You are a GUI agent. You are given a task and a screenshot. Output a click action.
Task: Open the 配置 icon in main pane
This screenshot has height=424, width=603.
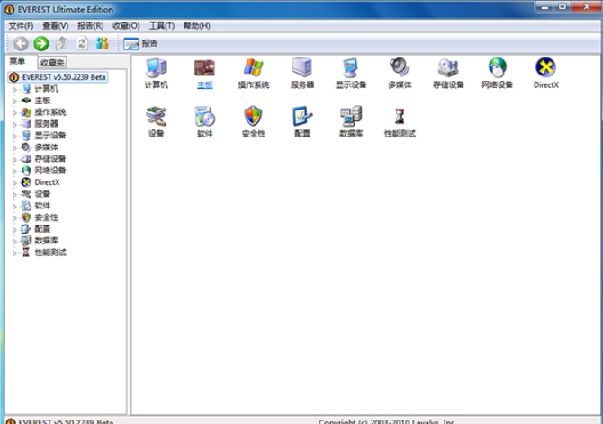pyautogui.click(x=302, y=122)
